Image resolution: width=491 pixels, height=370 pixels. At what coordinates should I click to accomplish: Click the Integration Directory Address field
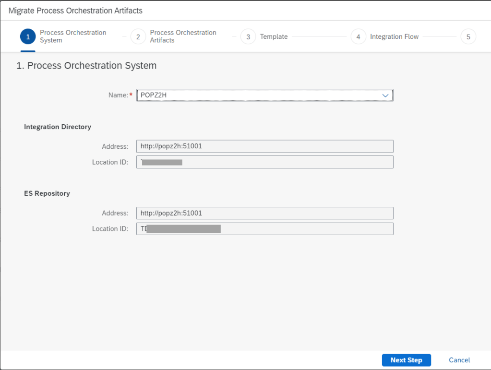pyautogui.click(x=264, y=146)
